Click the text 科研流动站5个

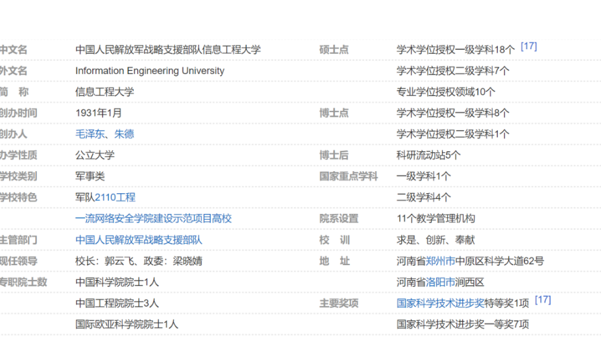[428, 155]
